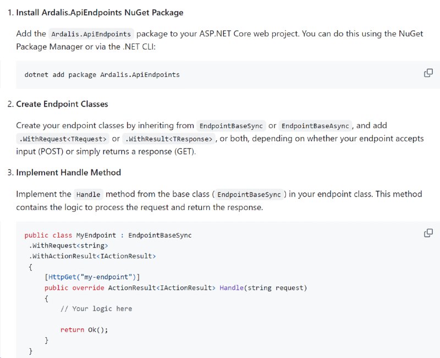This screenshot has height=358, width=440.
Task: Click the code line '.WithRequest<string>'
Action: click(68, 246)
